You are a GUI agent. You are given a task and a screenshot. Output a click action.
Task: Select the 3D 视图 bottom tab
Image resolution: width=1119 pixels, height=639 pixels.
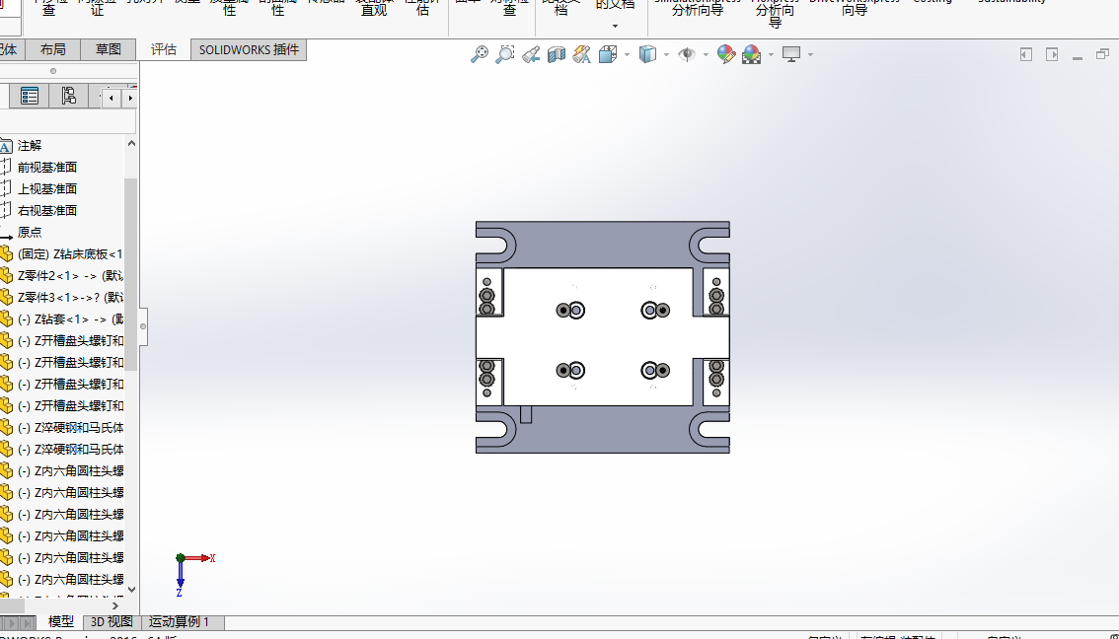112,622
